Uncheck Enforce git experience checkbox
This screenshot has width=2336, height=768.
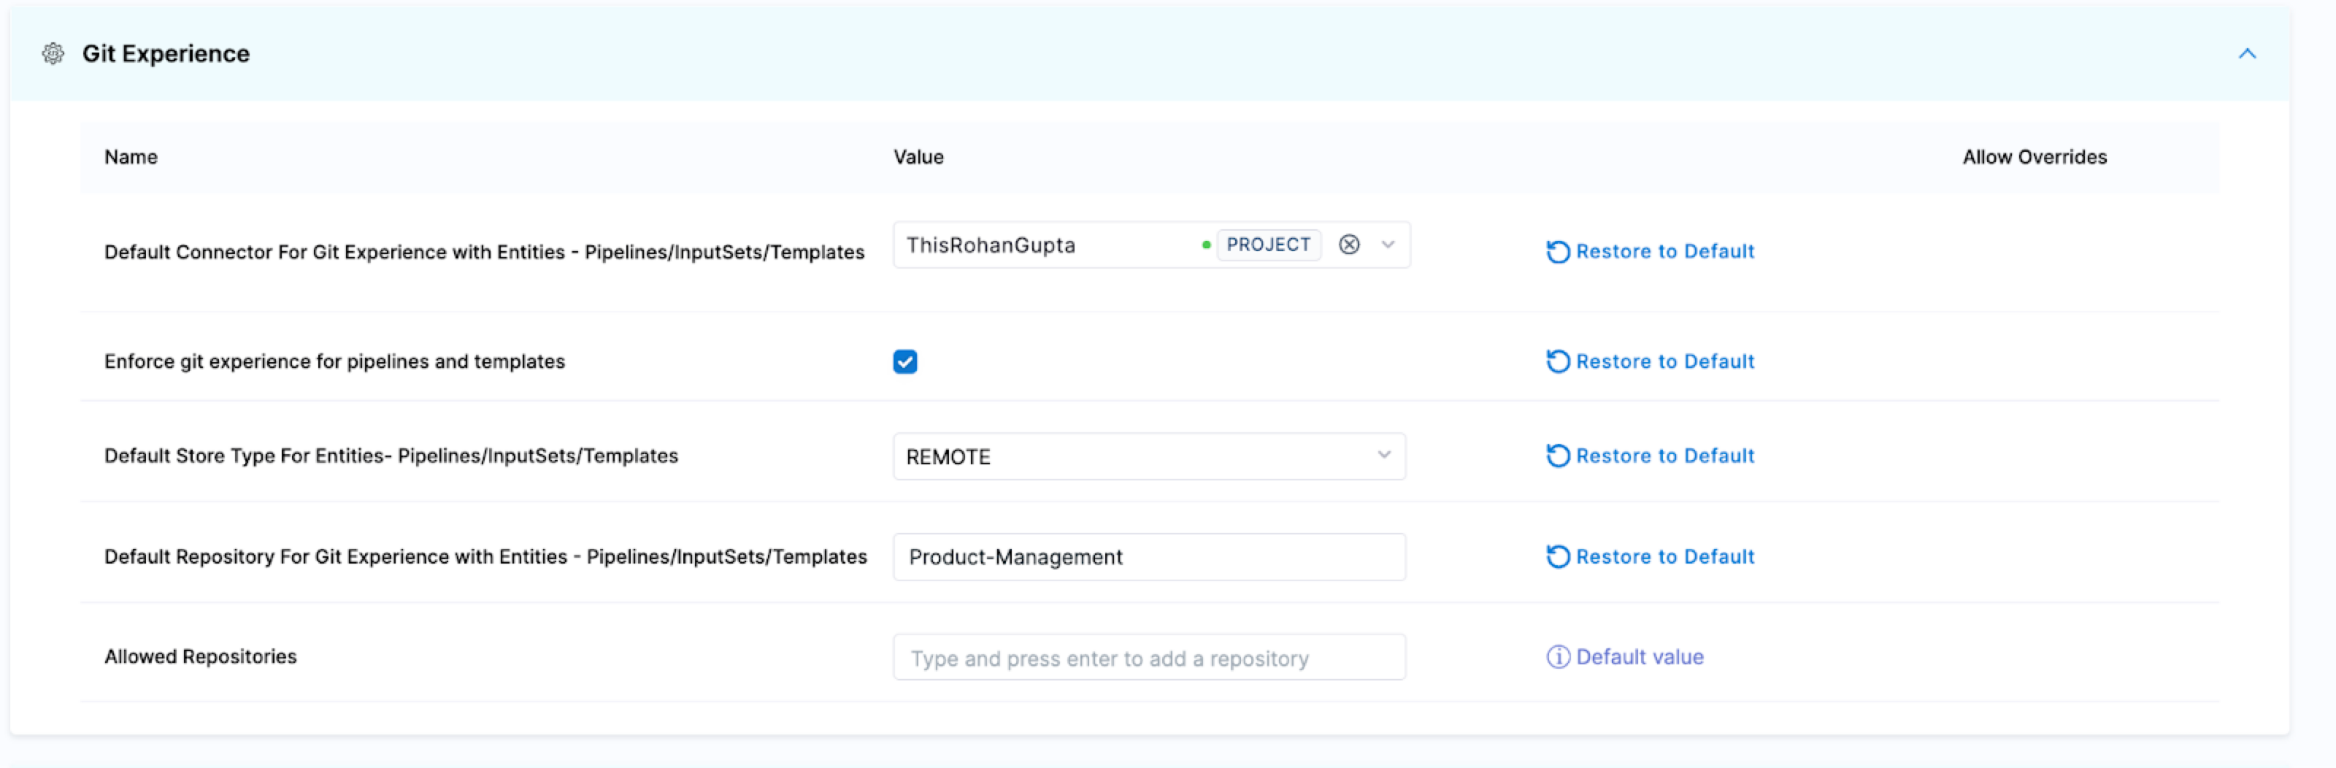pos(904,362)
